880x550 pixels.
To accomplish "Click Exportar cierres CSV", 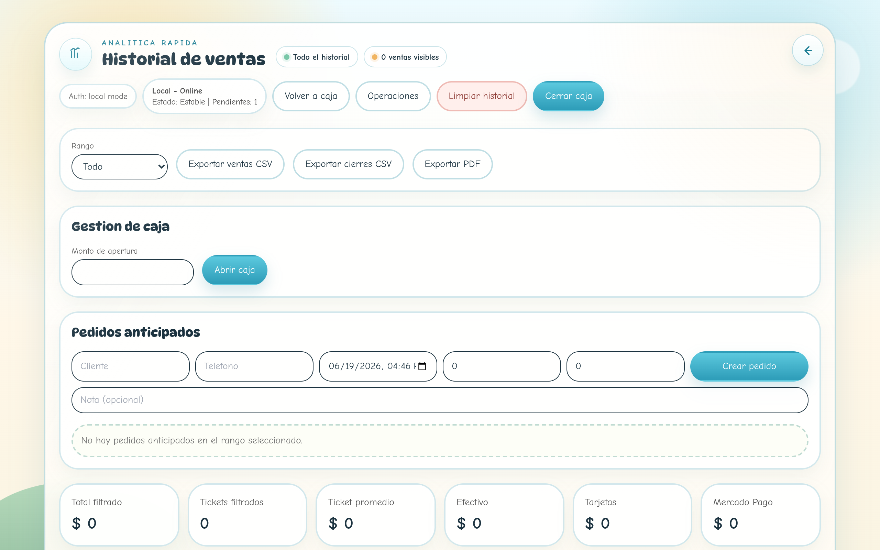I will [348, 164].
